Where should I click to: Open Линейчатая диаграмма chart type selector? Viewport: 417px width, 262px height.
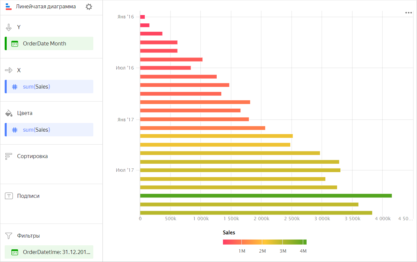pyautogui.click(x=46, y=7)
